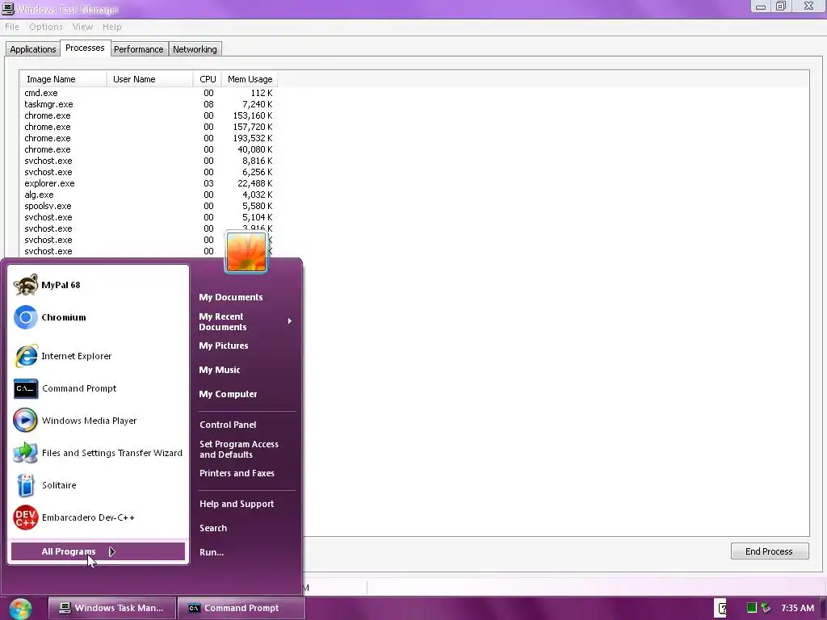Screen dimensions: 827x620
Task: Select the explorer.exe process row
Action: point(149,184)
